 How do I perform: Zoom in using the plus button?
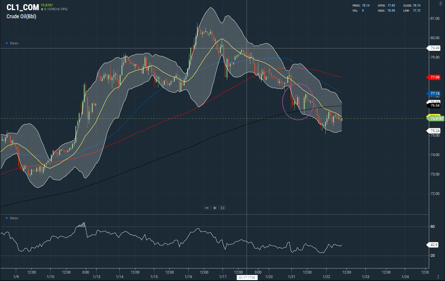click(x=215, y=208)
